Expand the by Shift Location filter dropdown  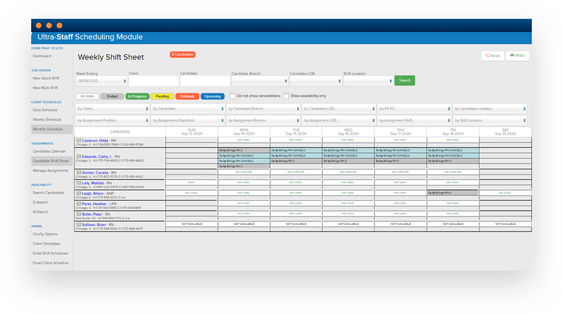490,120
